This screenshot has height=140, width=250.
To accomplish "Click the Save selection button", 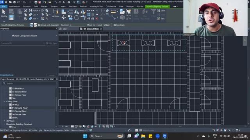I will (x=161, y=10).
